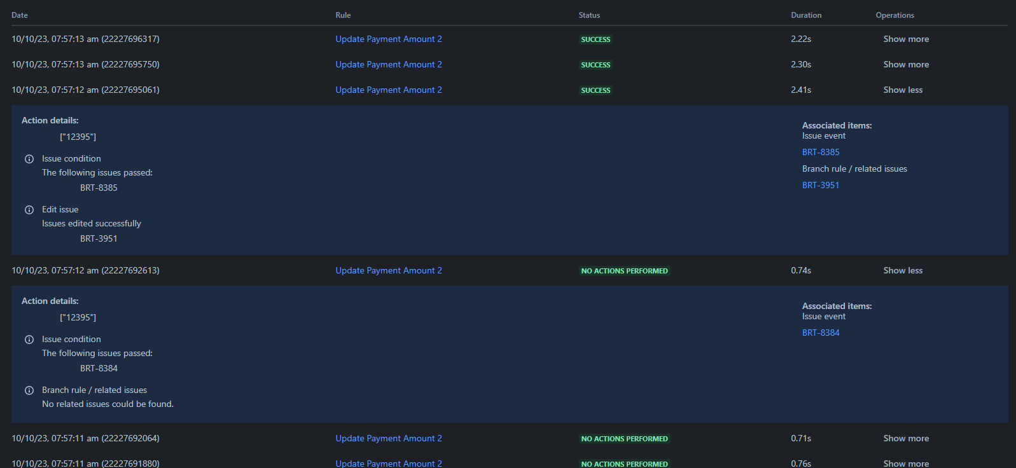
Task: Click the Status column header
Action: [x=589, y=15]
